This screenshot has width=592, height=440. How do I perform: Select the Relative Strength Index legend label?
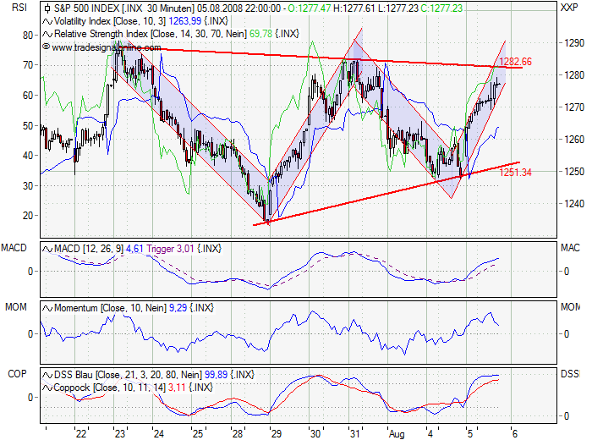point(151,34)
